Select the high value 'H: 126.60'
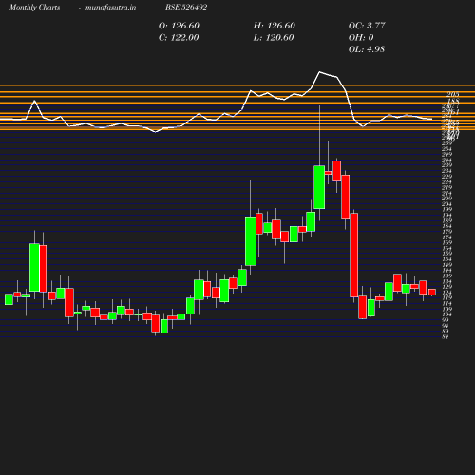Image resolution: width=475 pixels, height=475 pixels. pyautogui.click(x=275, y=26)
